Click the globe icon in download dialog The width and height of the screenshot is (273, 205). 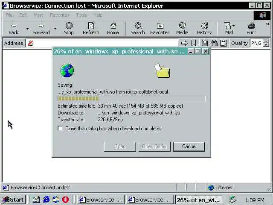coord(67,70)
